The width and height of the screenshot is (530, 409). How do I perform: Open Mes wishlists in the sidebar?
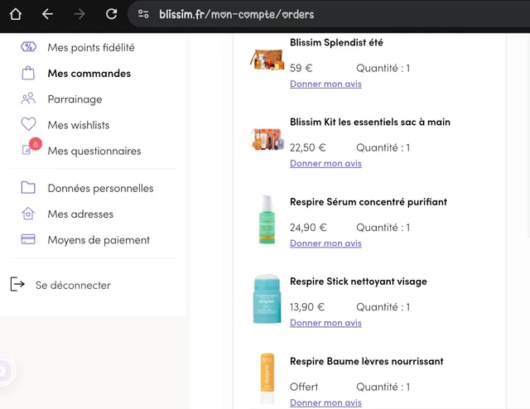79,125
